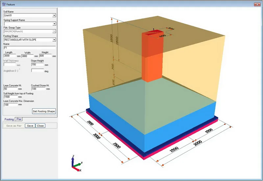Click the Set Footing Shape button

[44, 111]
